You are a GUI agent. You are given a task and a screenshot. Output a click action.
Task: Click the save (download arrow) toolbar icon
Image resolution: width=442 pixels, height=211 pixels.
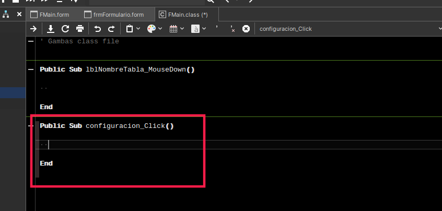(51, 29)
